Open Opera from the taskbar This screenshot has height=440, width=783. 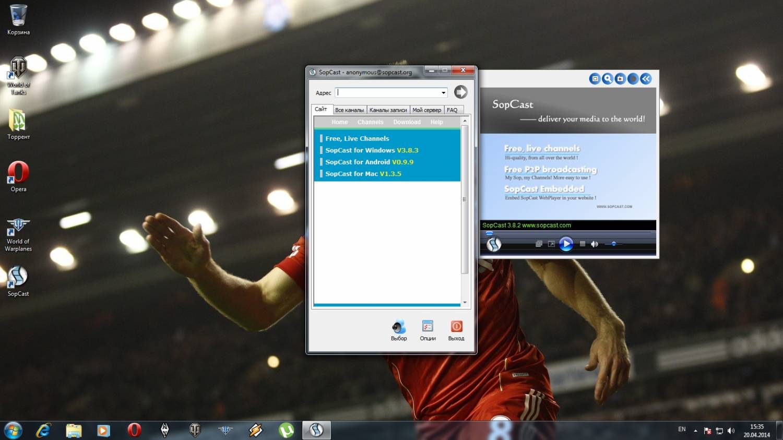[134, 430]
